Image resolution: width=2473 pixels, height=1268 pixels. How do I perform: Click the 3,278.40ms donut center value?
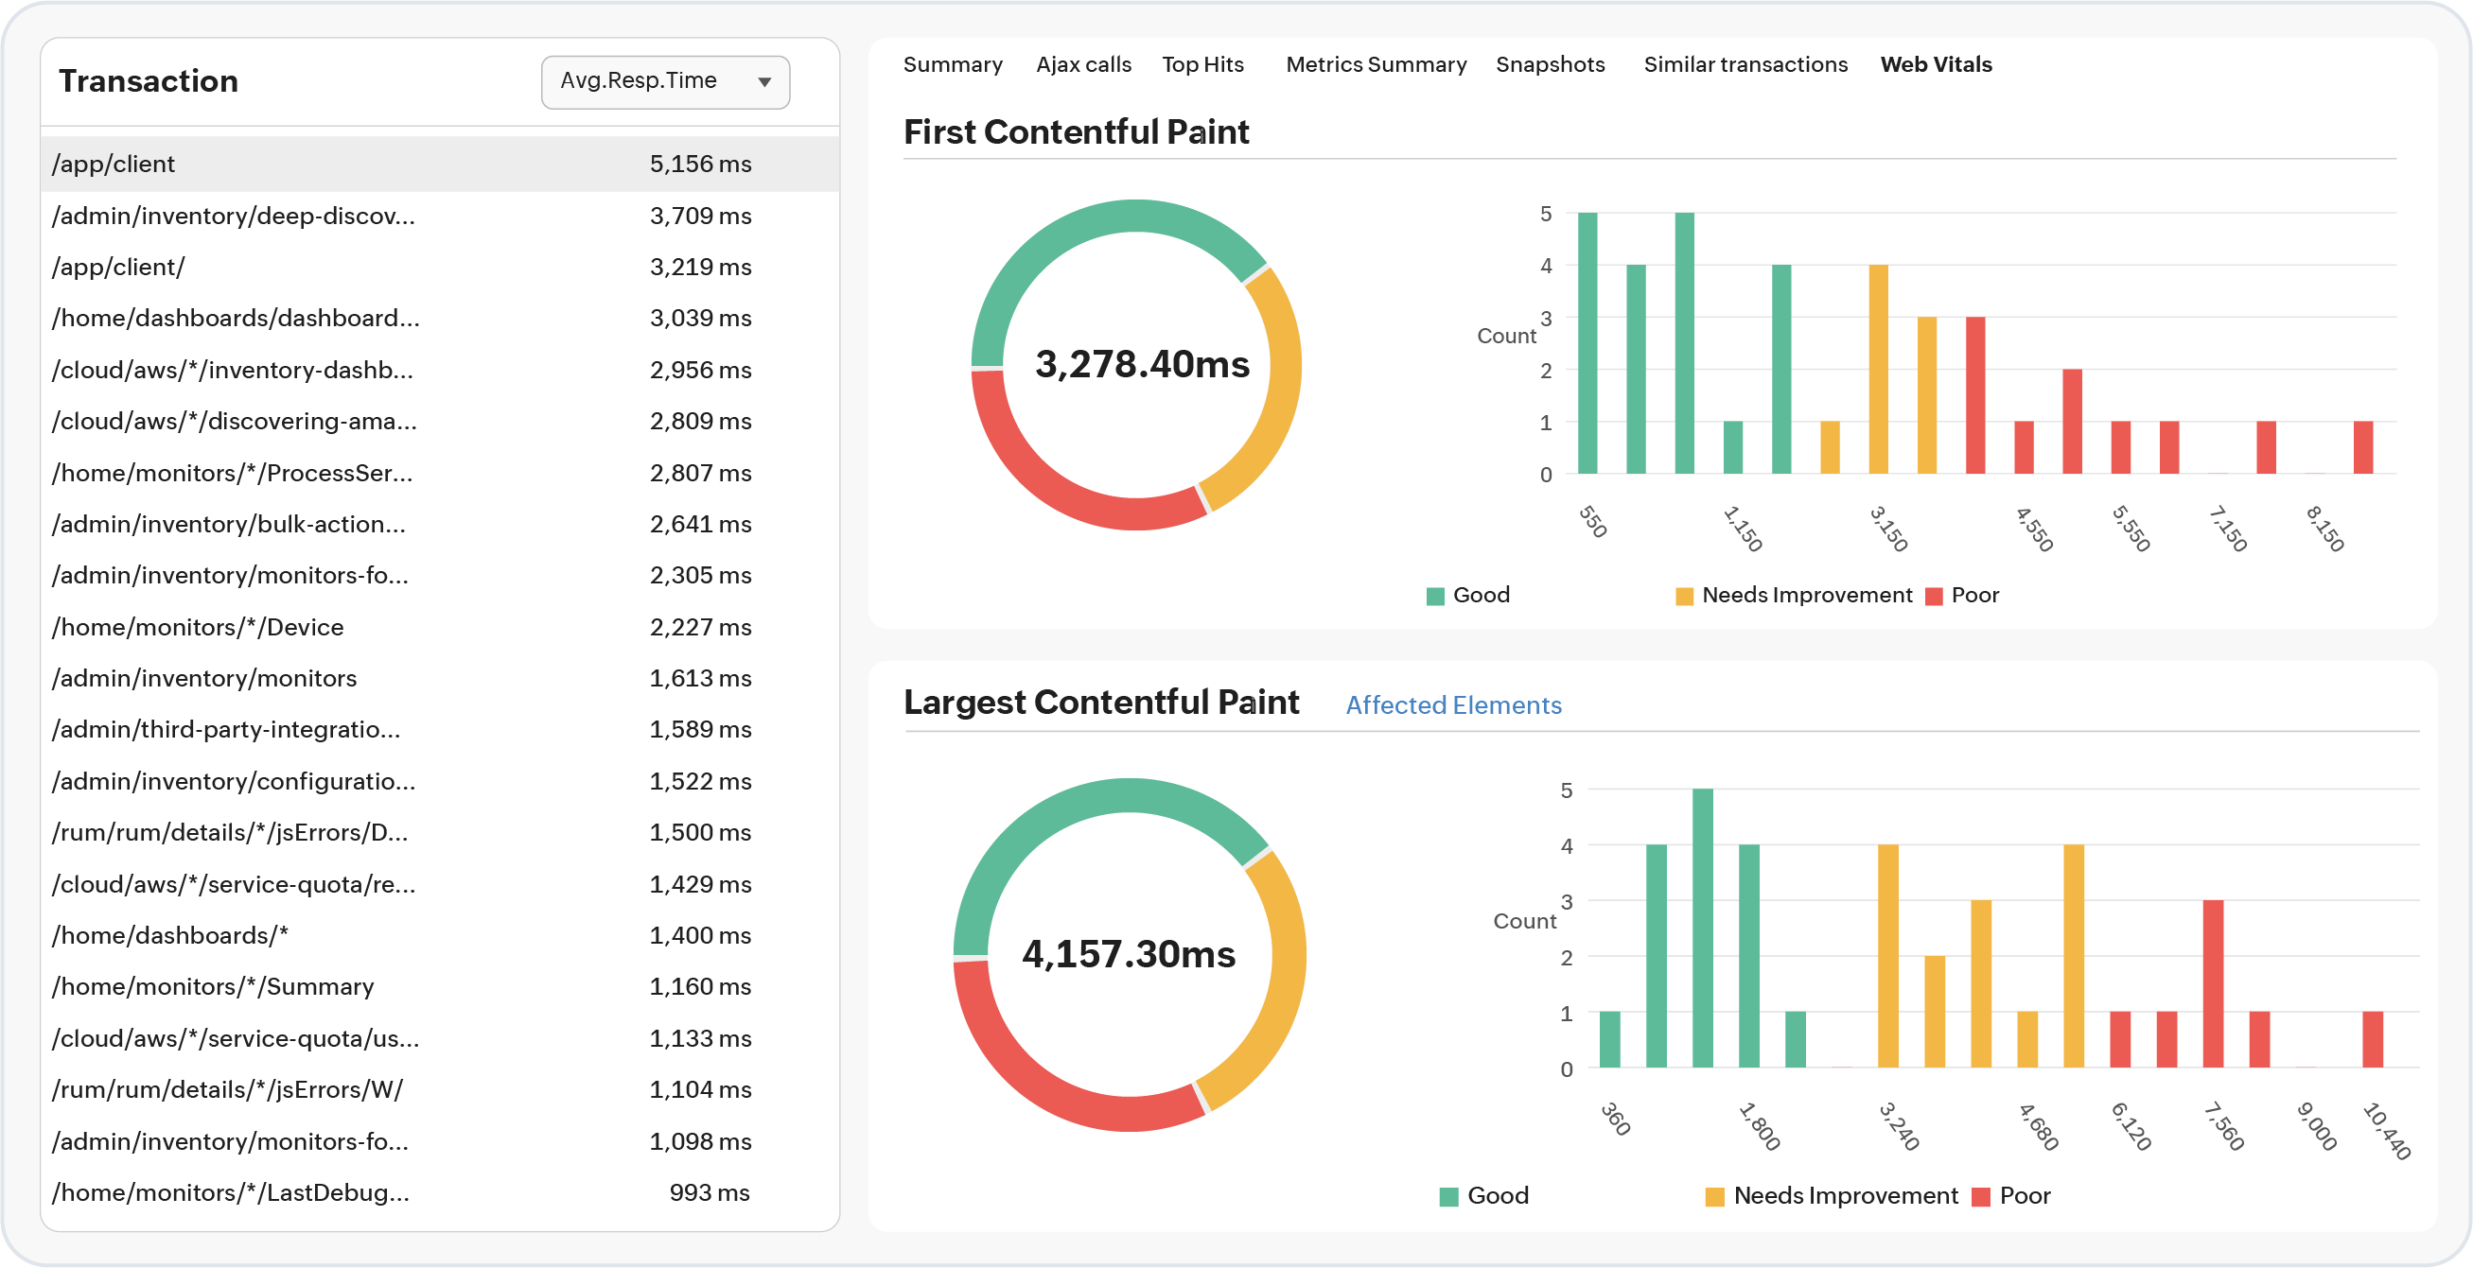tap(1142, 364)
